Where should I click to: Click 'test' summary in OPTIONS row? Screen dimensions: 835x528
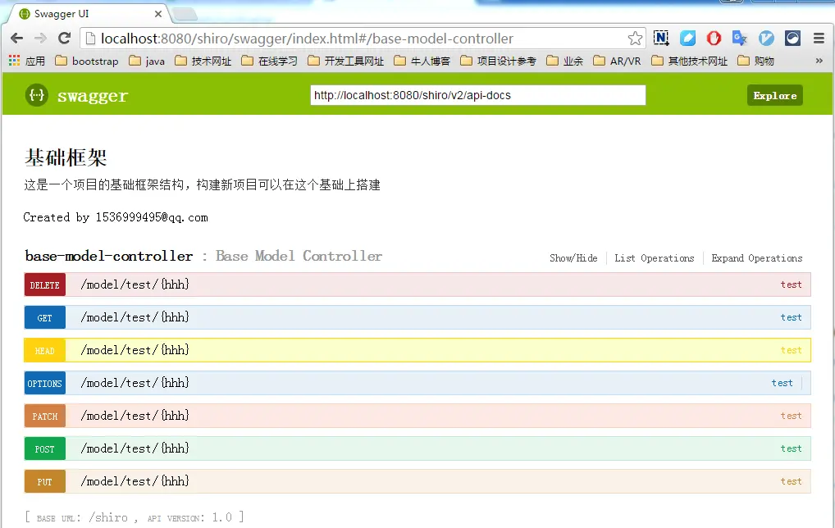(782, 383)
